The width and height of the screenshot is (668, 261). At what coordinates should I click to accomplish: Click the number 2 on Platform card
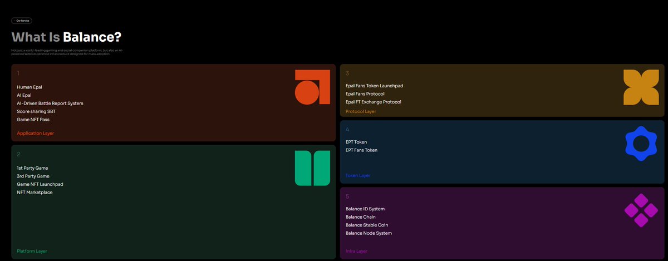pos(18,154)
